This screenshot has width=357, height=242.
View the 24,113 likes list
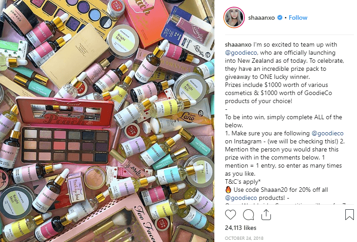click(x=240, y=228)
